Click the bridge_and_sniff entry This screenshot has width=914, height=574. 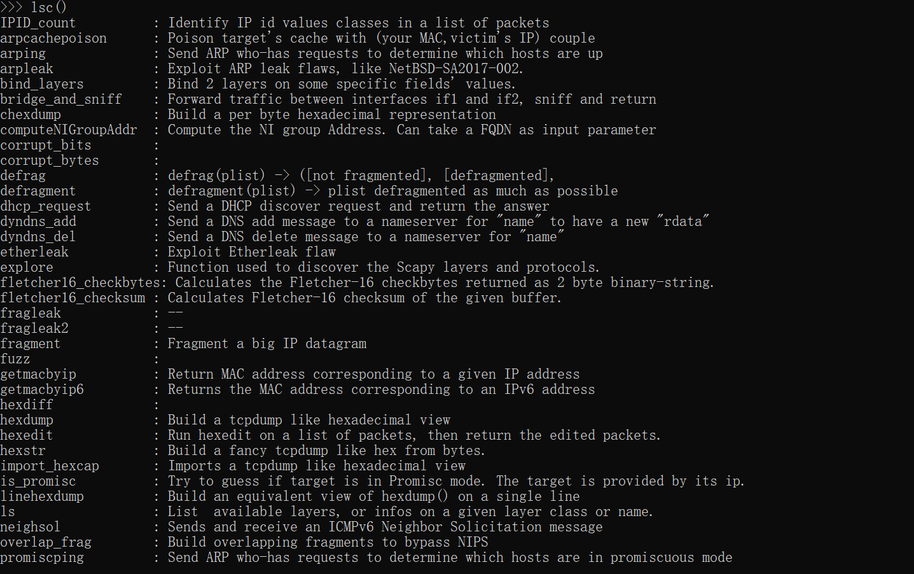click(x=61, y=99)
